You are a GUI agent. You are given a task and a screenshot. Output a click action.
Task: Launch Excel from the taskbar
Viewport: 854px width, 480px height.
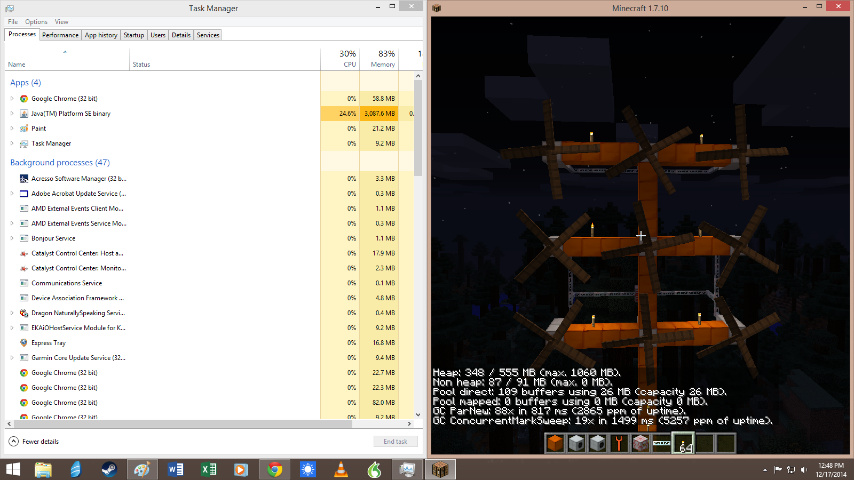point(208,469)
